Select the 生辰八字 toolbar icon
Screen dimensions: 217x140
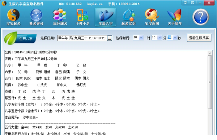(106, 17)
